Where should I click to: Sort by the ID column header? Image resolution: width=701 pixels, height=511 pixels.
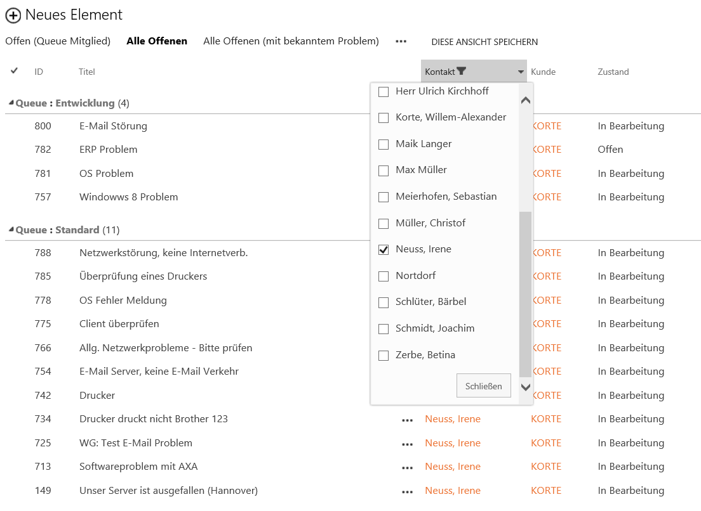point(39,72)
